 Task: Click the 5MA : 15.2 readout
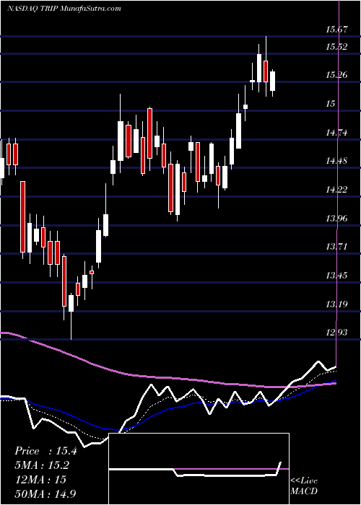(x=42, y=465)
